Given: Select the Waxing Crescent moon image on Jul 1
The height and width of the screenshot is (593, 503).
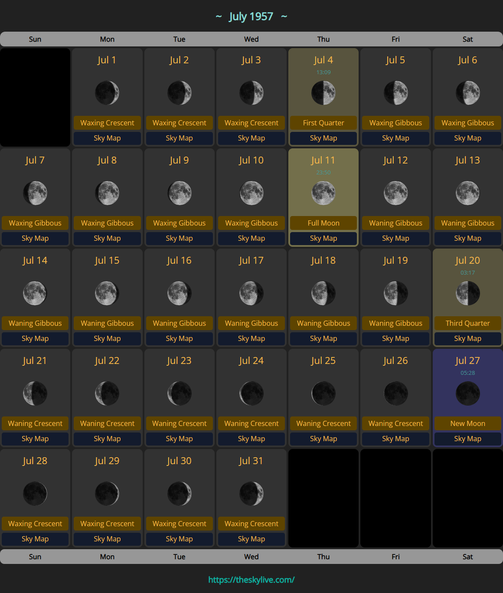Looking at the screenshot, I should pos(107,92).
